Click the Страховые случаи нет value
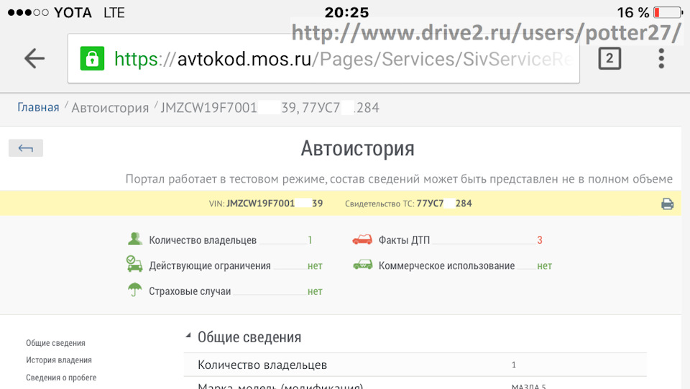Image resolution: width=690 pixels, height=389 pixels. pyautogui.click(x=315, y=291)
